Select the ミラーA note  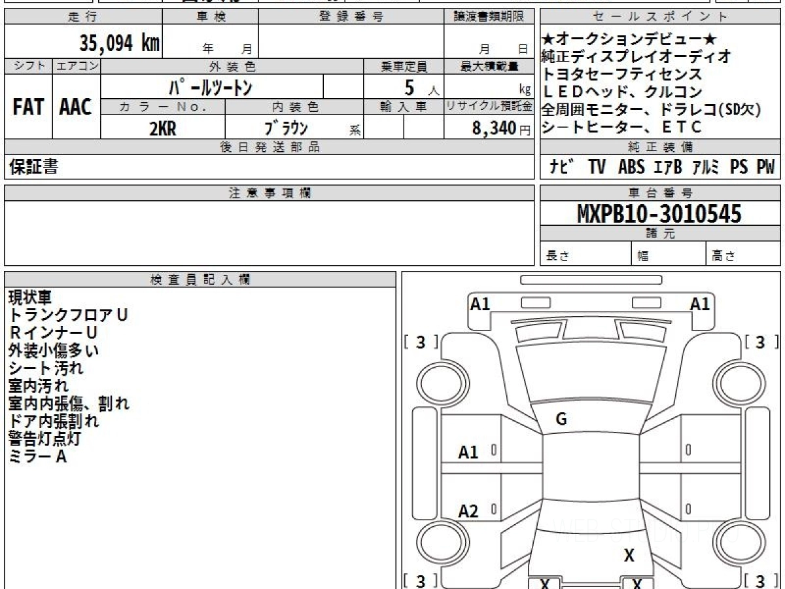click(x=38, y=456)
